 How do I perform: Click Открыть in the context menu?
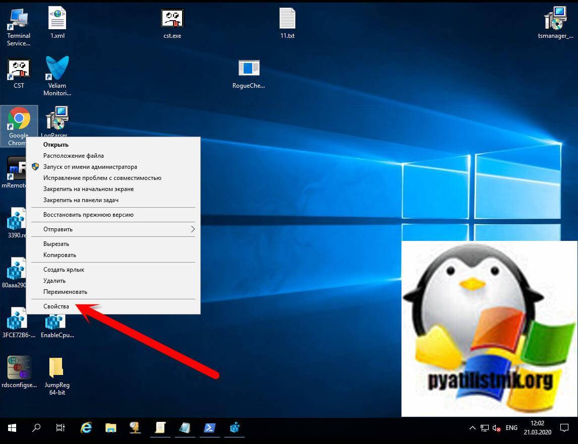coord(55,145)
